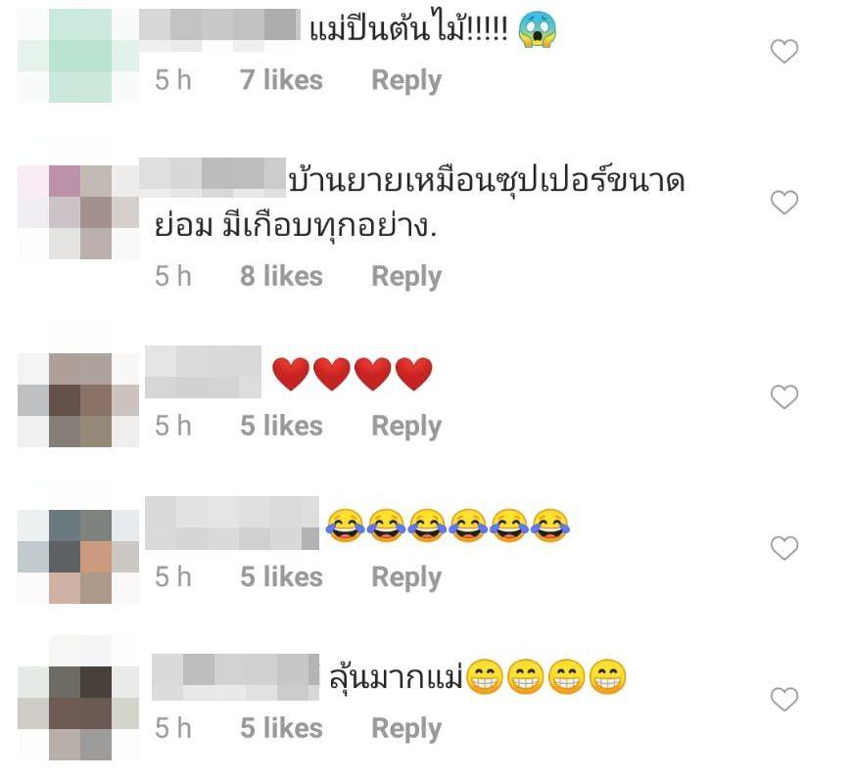Tap heart beside the mini supermarket comment

[784, 203]
